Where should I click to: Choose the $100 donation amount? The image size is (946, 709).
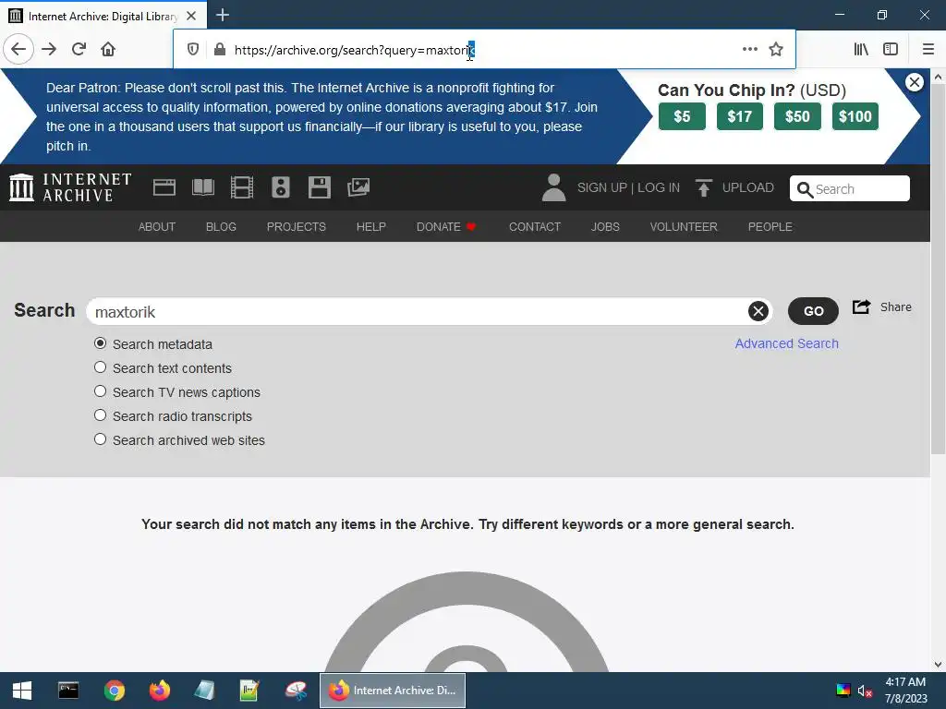(x=855, y=116)
